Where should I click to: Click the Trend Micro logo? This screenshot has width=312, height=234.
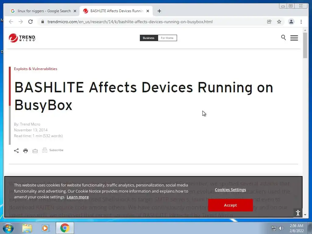(x=22, y=38)
